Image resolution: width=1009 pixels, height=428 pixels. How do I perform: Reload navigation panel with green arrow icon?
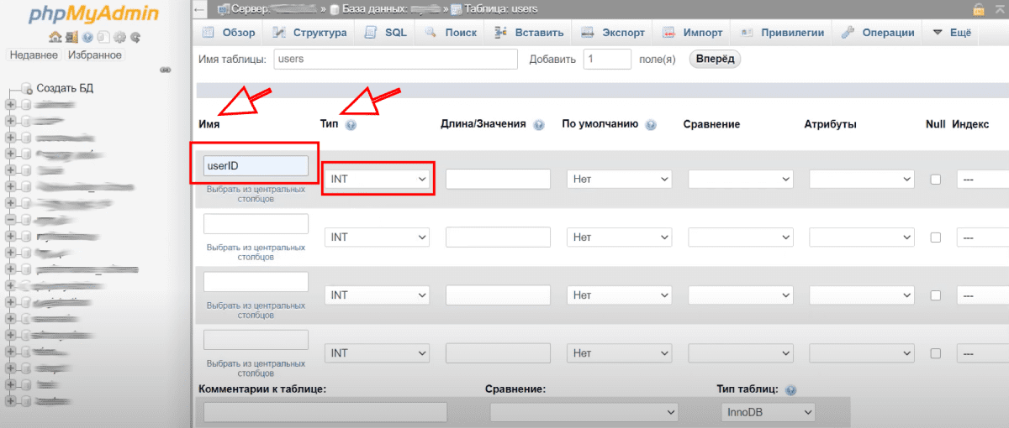click(135, 37)
